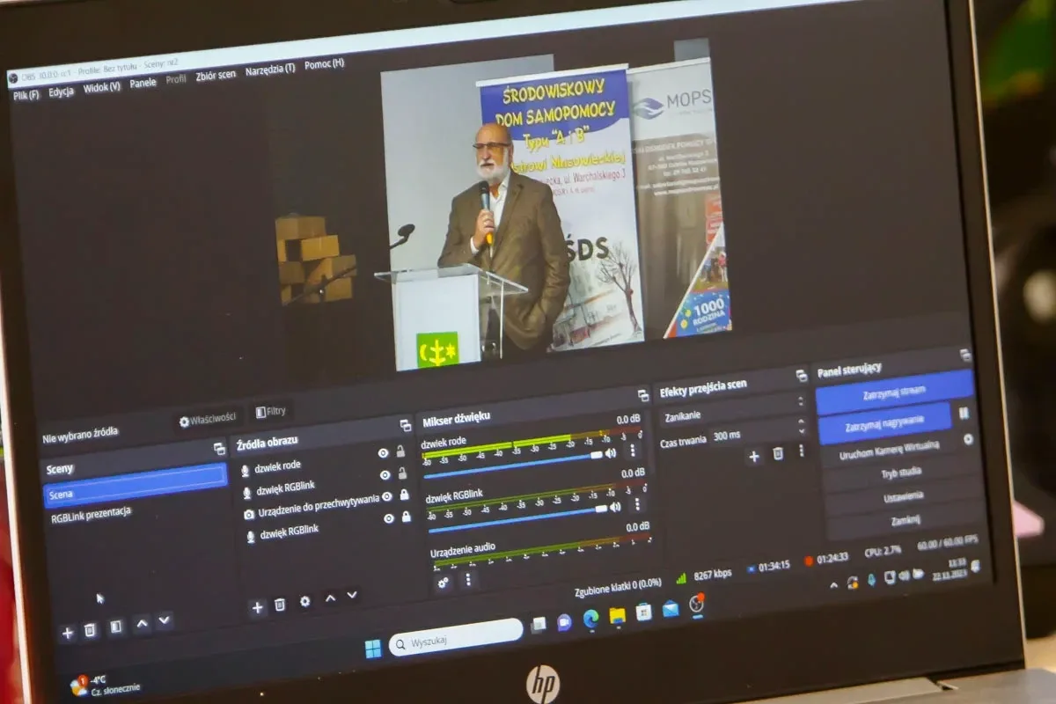
Task: Mute dźwięk RGBlink speaker in mixer
Action: [615, 506]
